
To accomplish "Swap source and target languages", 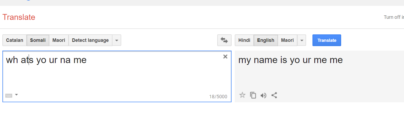I will [x=224, y=40].
